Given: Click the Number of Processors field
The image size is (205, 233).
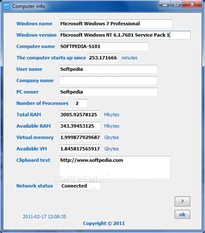Looking at the screenshot, I should tap(81, 103).
